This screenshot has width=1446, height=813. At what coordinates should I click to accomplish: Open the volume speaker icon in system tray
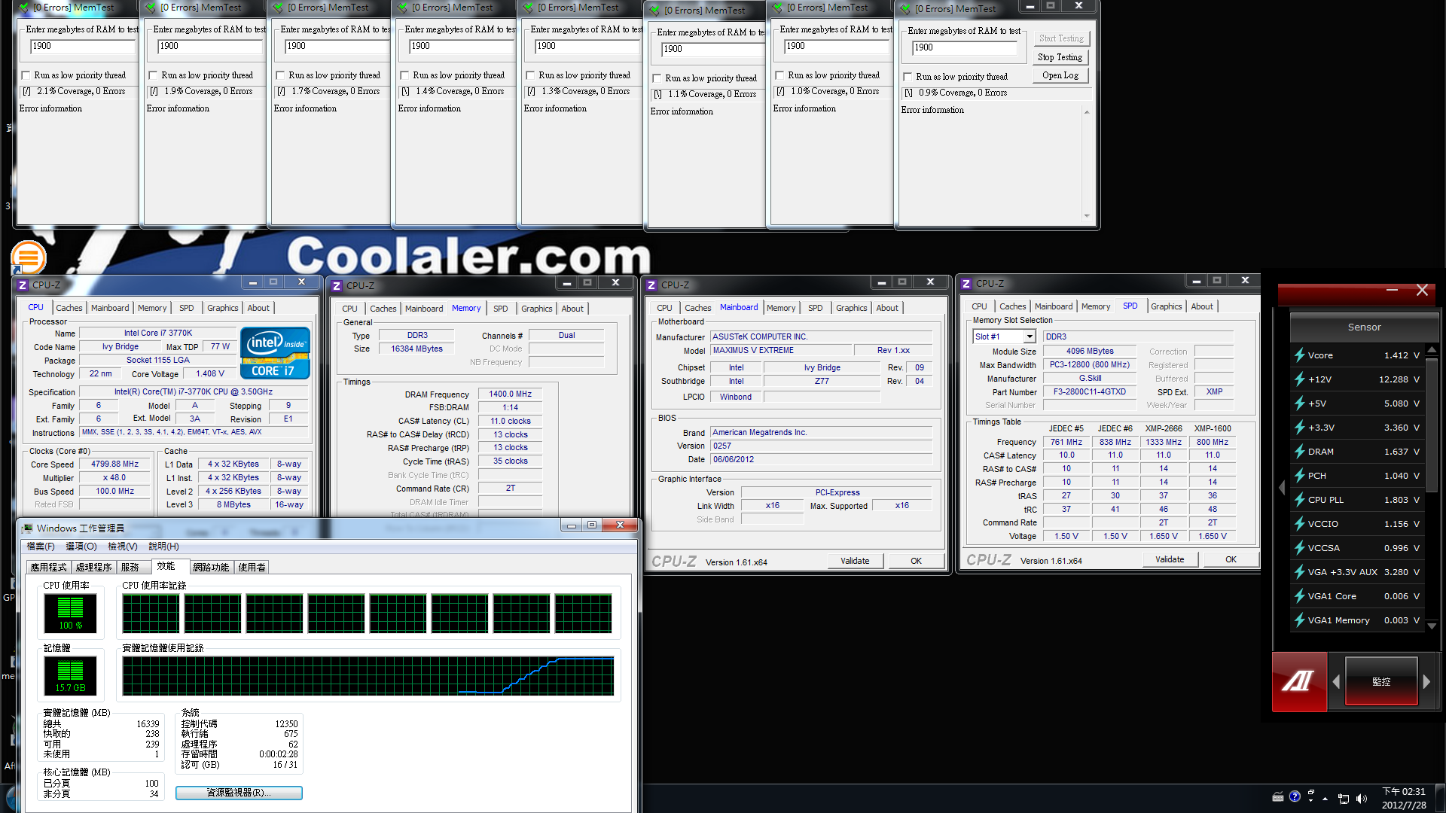click(x=1362, y=799)
